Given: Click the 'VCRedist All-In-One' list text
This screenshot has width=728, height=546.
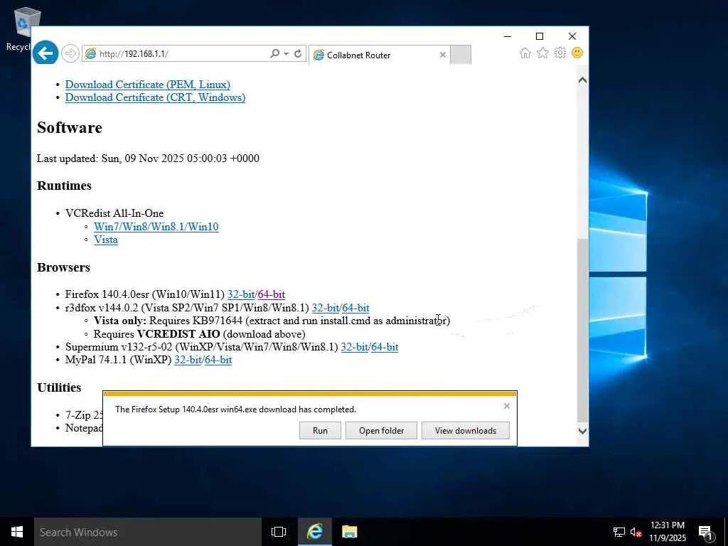Looking at the screenshot, I should pyautogui.click(x=114, y=213).
